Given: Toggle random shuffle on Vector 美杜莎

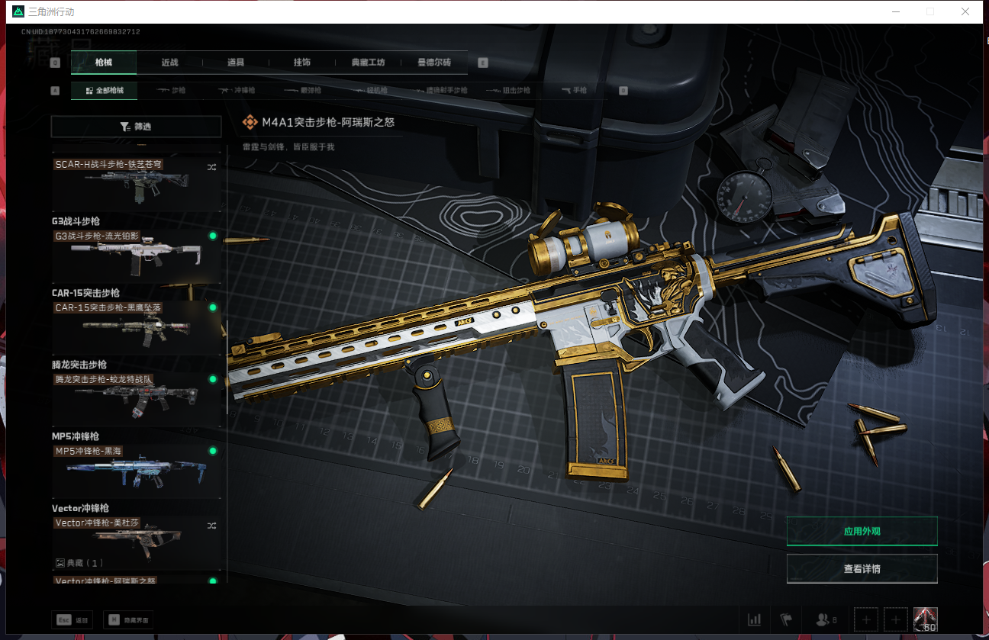Looking at the screenshot, I should [x=212, y=526].
